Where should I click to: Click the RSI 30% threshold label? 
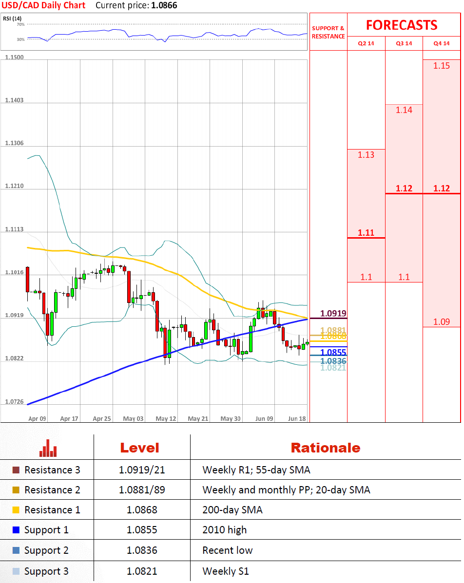tap(21, 39)
